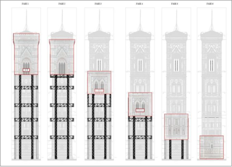Image resolution: width=232 pixels, height=167 pixels.
Task: Select the tall upper windows of fifth tower
Action: 176,65
